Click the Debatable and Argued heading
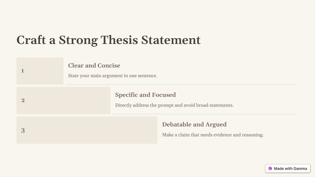This screenshot has width=315, height=177. (194, 124)
